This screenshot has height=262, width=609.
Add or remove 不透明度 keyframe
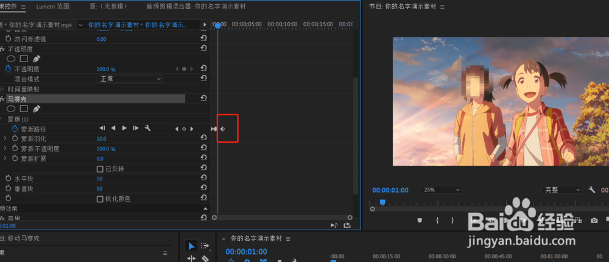pyautogui.click(x=184, y=69)
